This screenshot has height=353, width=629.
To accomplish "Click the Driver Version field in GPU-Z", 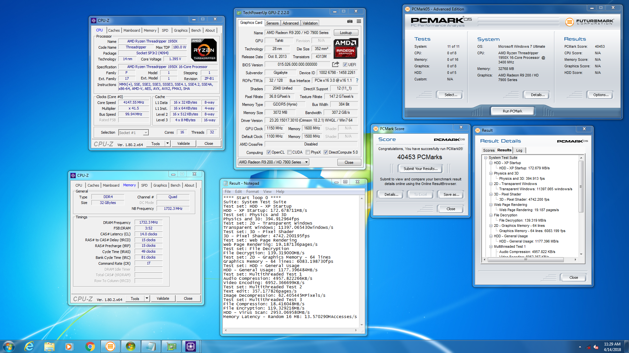I will (311, 120).
